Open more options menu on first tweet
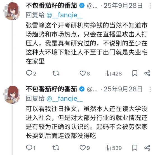 (150, 6)
